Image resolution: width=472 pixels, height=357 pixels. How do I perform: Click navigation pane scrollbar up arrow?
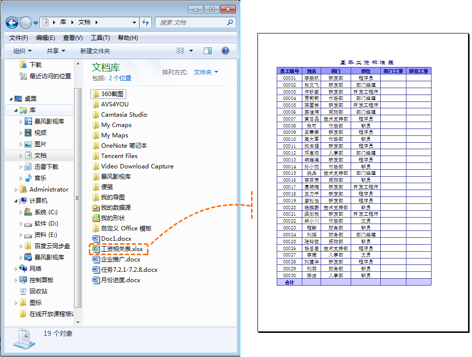point(78,64)
